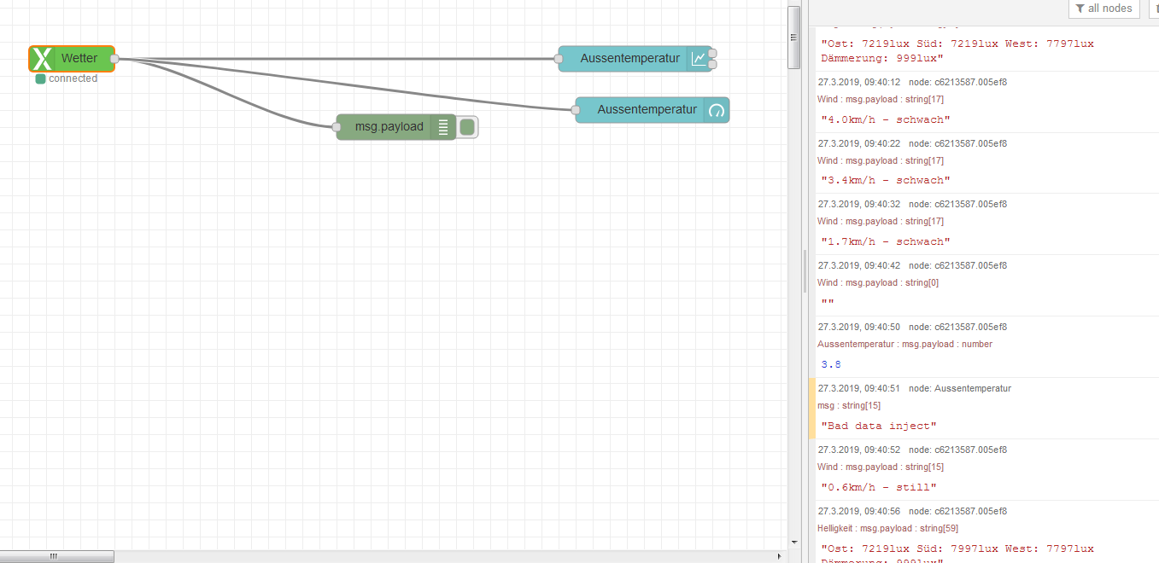Click the canvas vertical scrollbar down arrow
Viewport: 1159px width, 563px height.
pos(793,542)
